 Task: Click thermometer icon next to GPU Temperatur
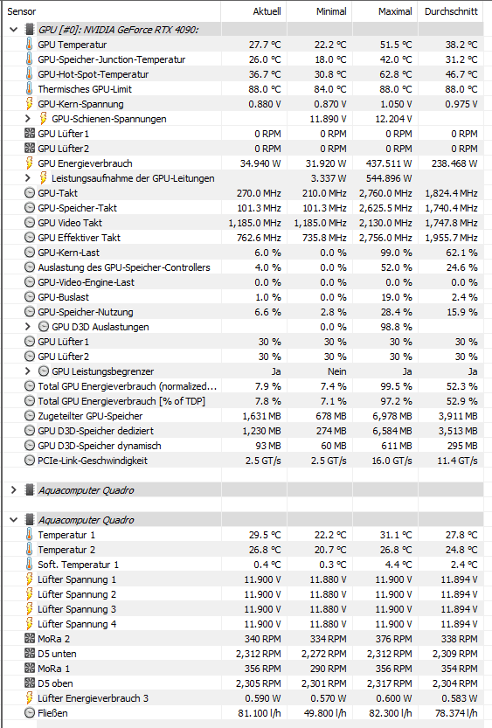(29, 45)
